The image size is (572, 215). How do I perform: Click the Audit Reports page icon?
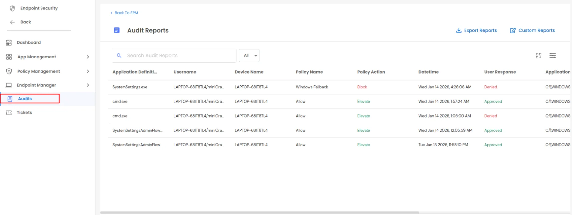pos(117,30)
